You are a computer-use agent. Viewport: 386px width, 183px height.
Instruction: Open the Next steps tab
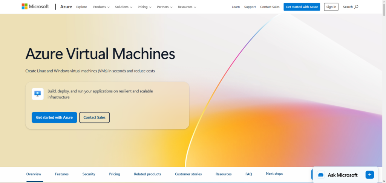point(274,174)
